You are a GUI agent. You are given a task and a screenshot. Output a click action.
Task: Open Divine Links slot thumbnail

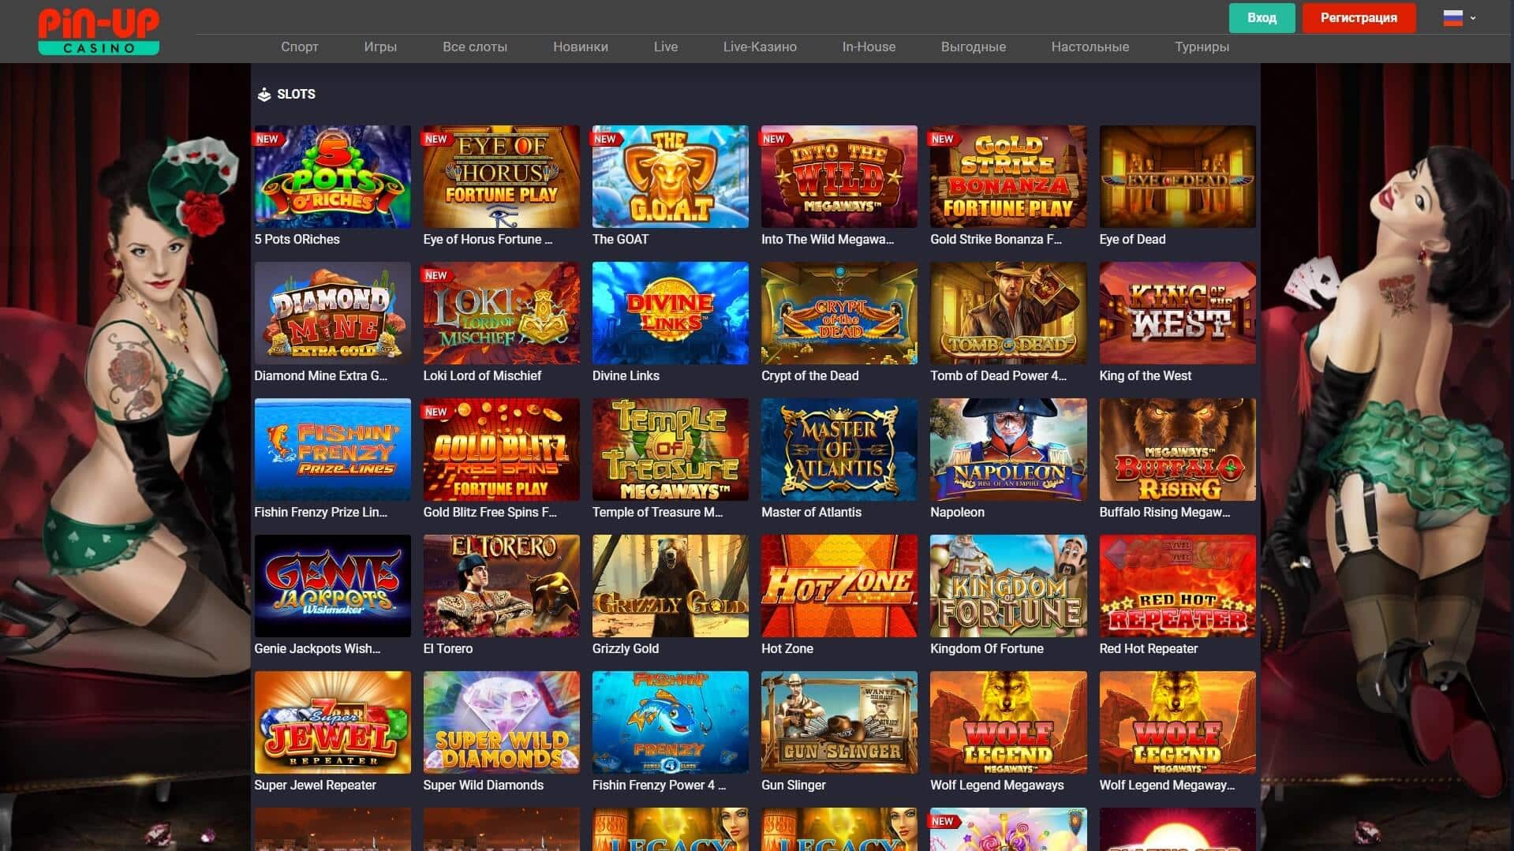[670, 313]
